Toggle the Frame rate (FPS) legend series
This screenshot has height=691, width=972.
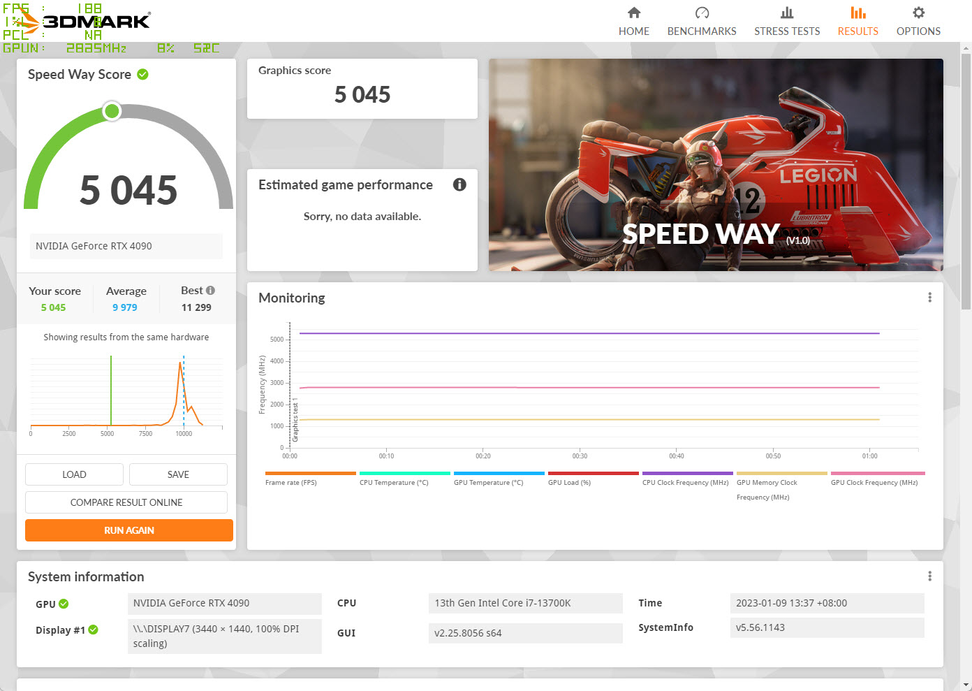291,483
